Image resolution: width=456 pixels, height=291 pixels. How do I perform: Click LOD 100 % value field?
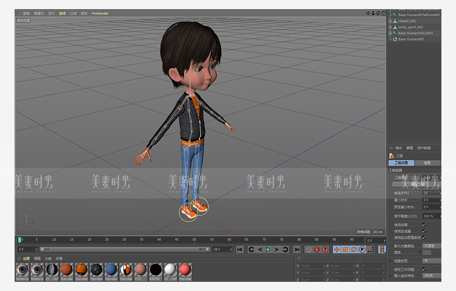[x=432, y=216]
